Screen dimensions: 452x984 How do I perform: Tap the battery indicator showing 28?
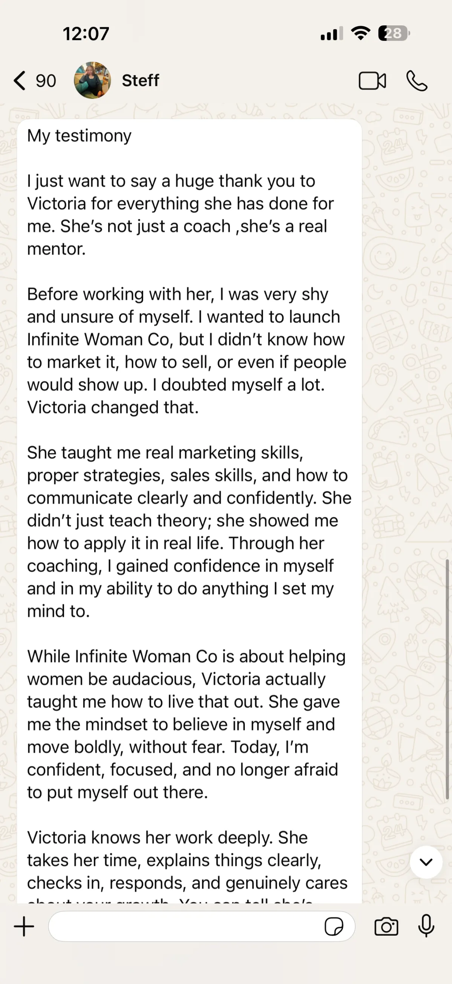pyautogui.click(x=394, y=33)
